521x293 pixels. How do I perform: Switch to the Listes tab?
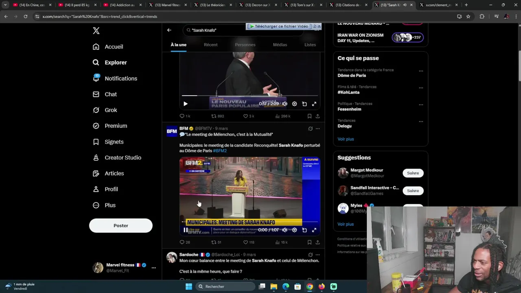coord(310,45)
